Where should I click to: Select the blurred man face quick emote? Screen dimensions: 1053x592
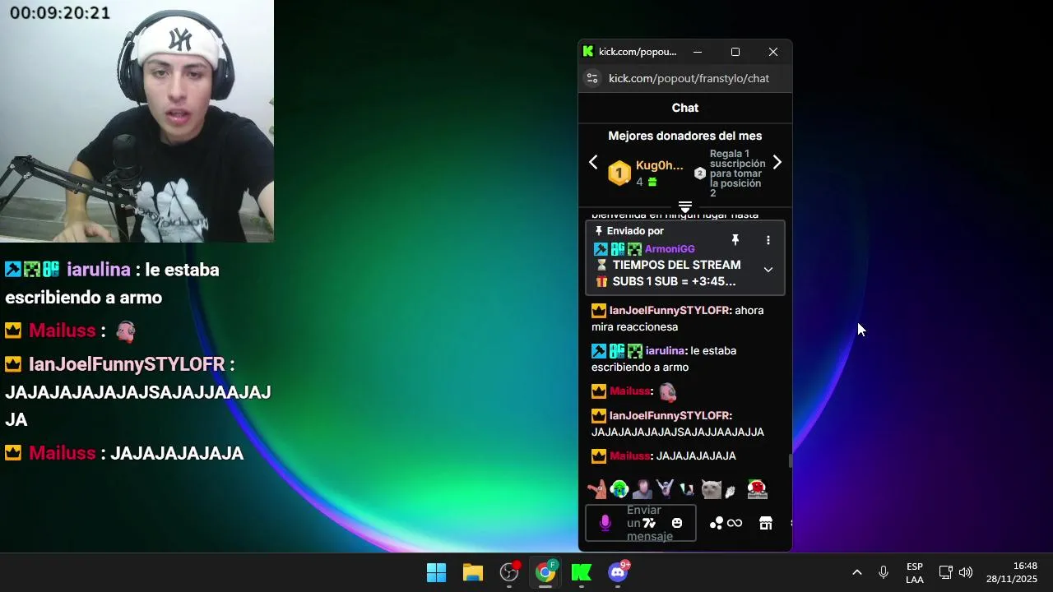(x=642, y=490)
